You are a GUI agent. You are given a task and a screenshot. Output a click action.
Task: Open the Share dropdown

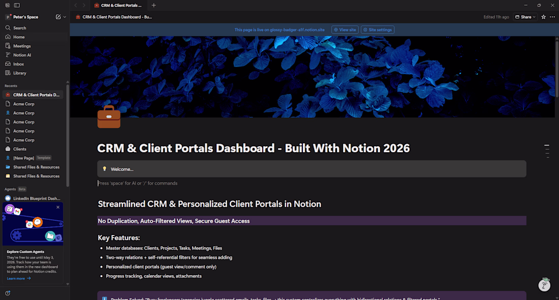coord(525,17)
